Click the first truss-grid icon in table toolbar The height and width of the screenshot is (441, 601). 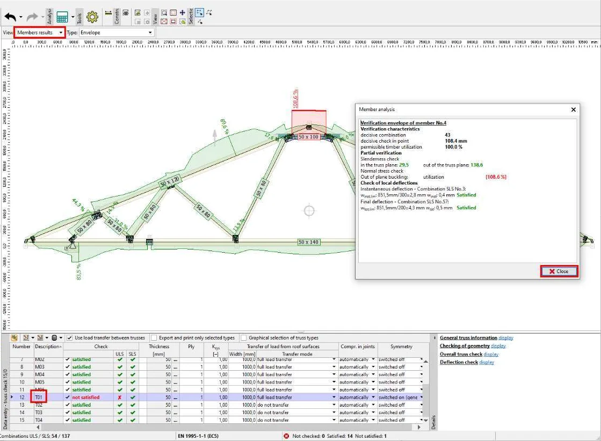tap(26, 337)
